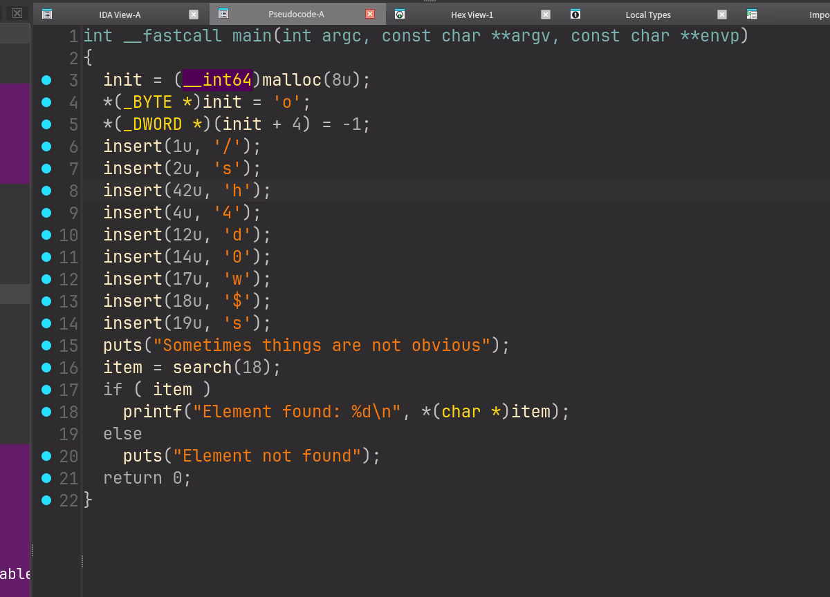Image resolution: width=830 pixels, height=597 pixels.
Task: Toggle the breakpoint dot on line 10
Action: click(x=46, y=234)
